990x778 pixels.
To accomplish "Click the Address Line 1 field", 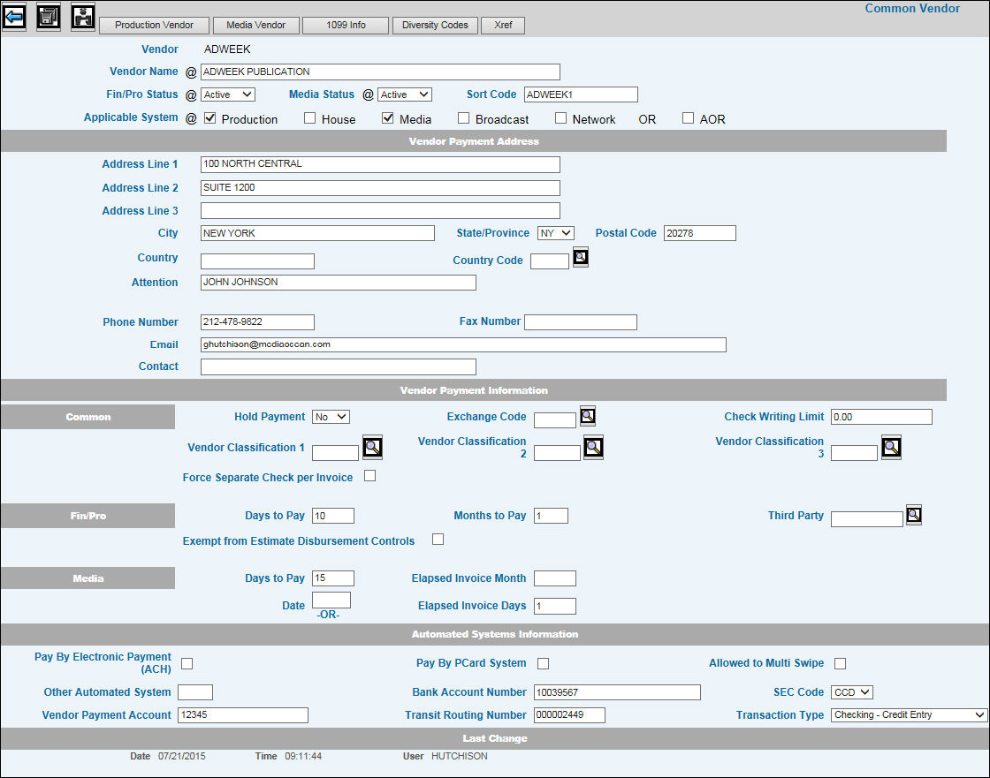I will tap(380, 164).
